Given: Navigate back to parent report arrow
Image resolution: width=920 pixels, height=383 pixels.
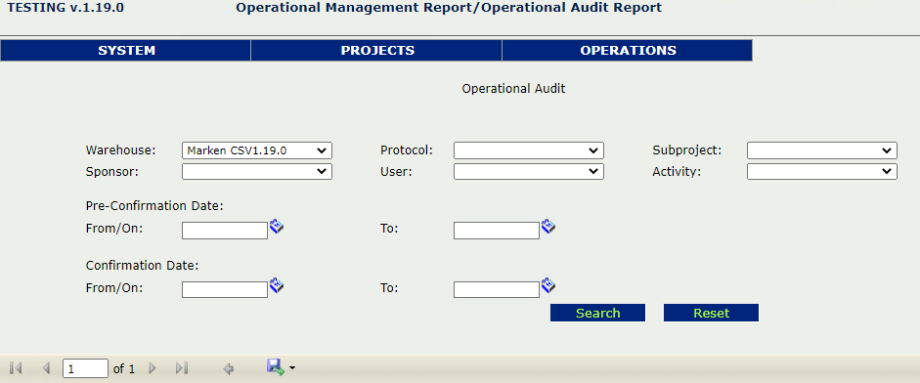Looking at the screenshot, I should point(229,369).
